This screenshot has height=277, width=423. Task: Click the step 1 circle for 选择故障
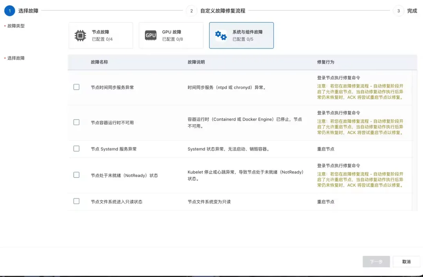click(x=10, y=11)
